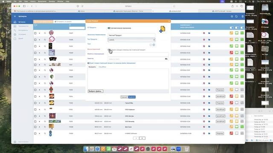This screenshot has height=153, width=273.
Task: Open Finder from the Dock
Action: tap(86, 149)
